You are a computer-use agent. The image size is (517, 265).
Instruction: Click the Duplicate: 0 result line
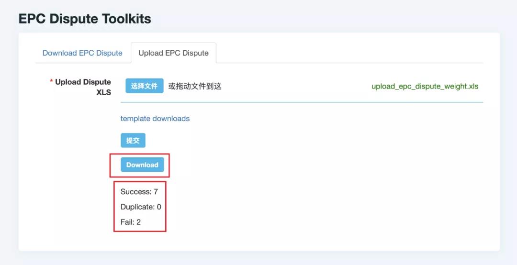pyautogui.click(x=141, y=207)
